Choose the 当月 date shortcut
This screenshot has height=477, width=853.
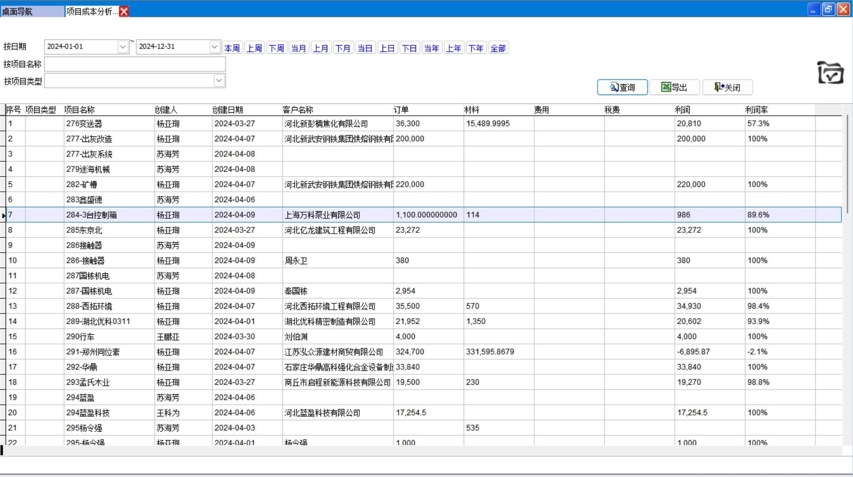(299, 48)
